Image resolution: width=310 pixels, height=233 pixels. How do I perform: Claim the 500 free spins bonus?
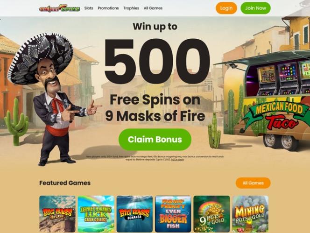[x=155, y=140]
